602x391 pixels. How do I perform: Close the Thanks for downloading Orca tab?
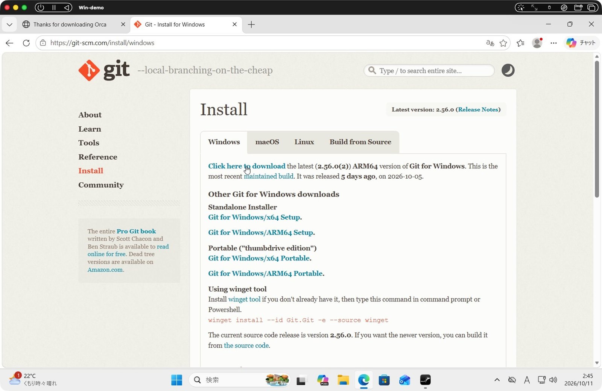[x=123, y=24]
